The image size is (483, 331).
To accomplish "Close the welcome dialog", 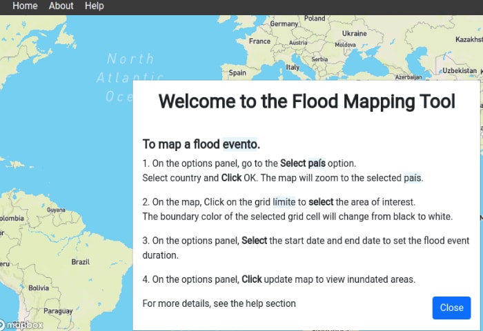I will (451, 308).
